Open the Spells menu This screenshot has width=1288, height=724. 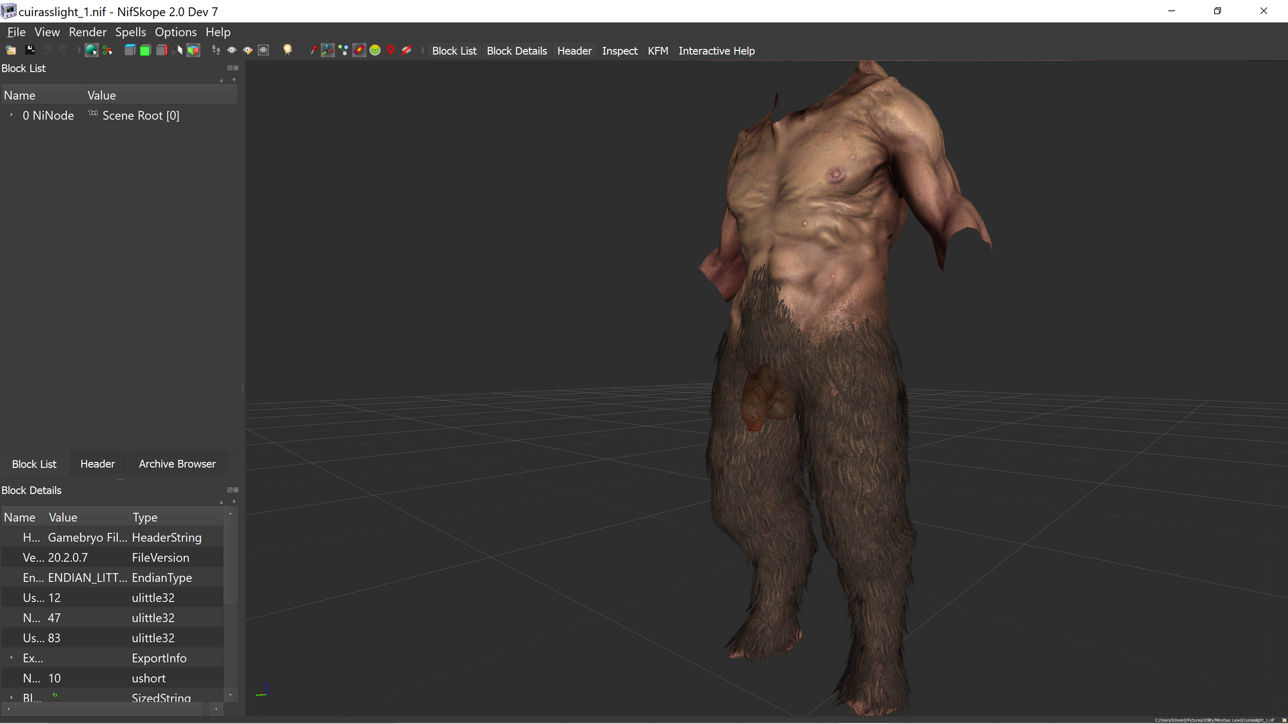click(x=130, y=32)
